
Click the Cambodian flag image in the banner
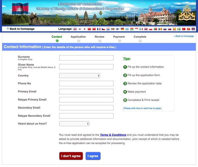pos(20,8)
